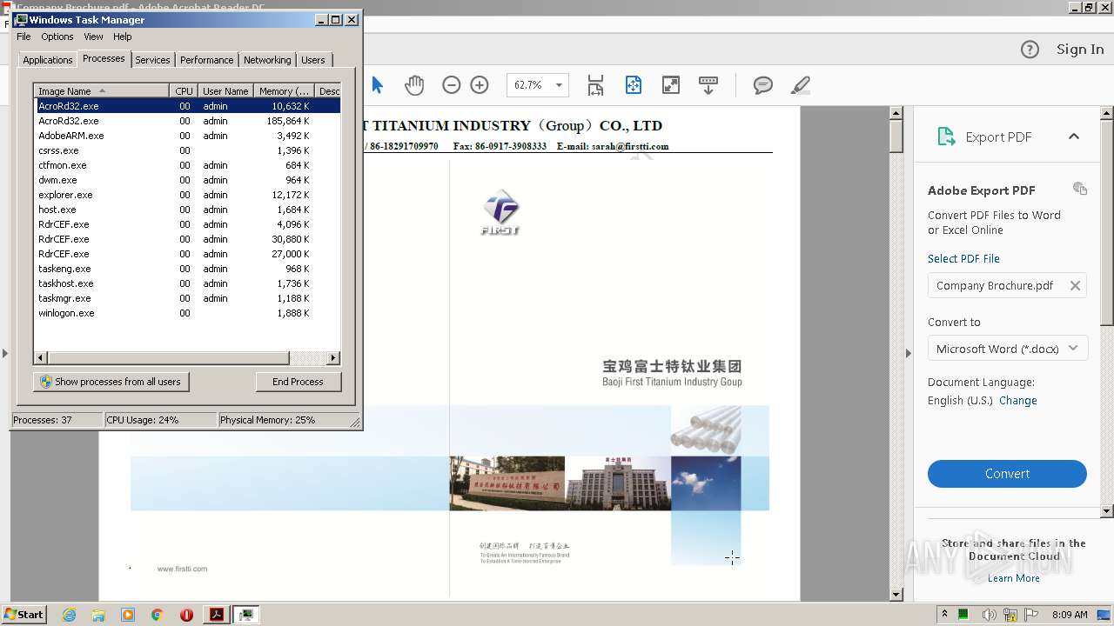The height and width of the screenshot is (626, 1114).
Task: Open Task Manager Options menu
Action: 57,37
